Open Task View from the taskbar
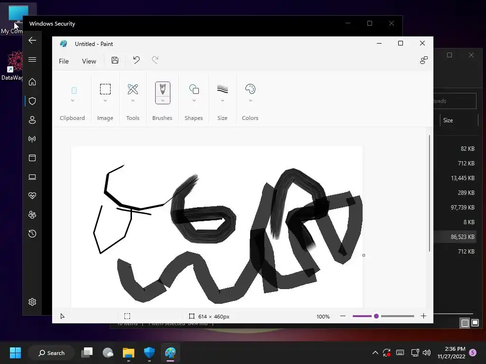The height and width of the screenshot is (364, 486). tap(87, 353)
